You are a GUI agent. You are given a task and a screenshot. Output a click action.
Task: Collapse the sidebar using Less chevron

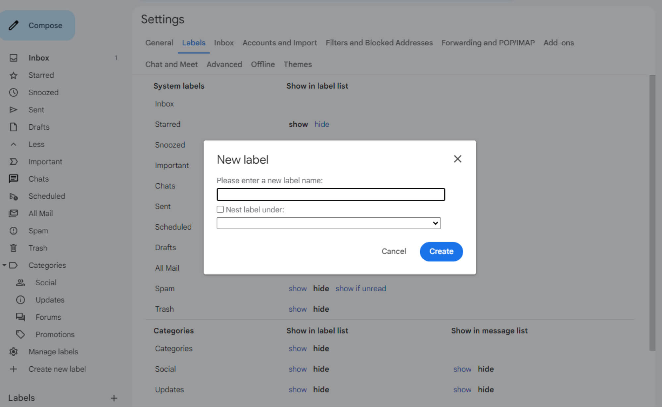(13, 144)
